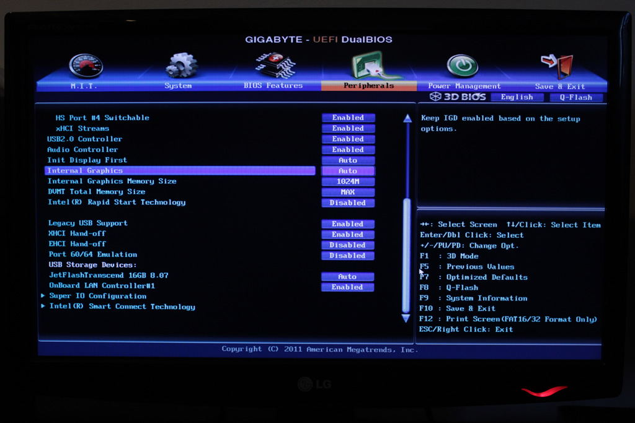Image resolution: width=635 pixels, height=423 pixels.
Task: Open Init Display First Auto option list
Action: click(x=349, y=160)
